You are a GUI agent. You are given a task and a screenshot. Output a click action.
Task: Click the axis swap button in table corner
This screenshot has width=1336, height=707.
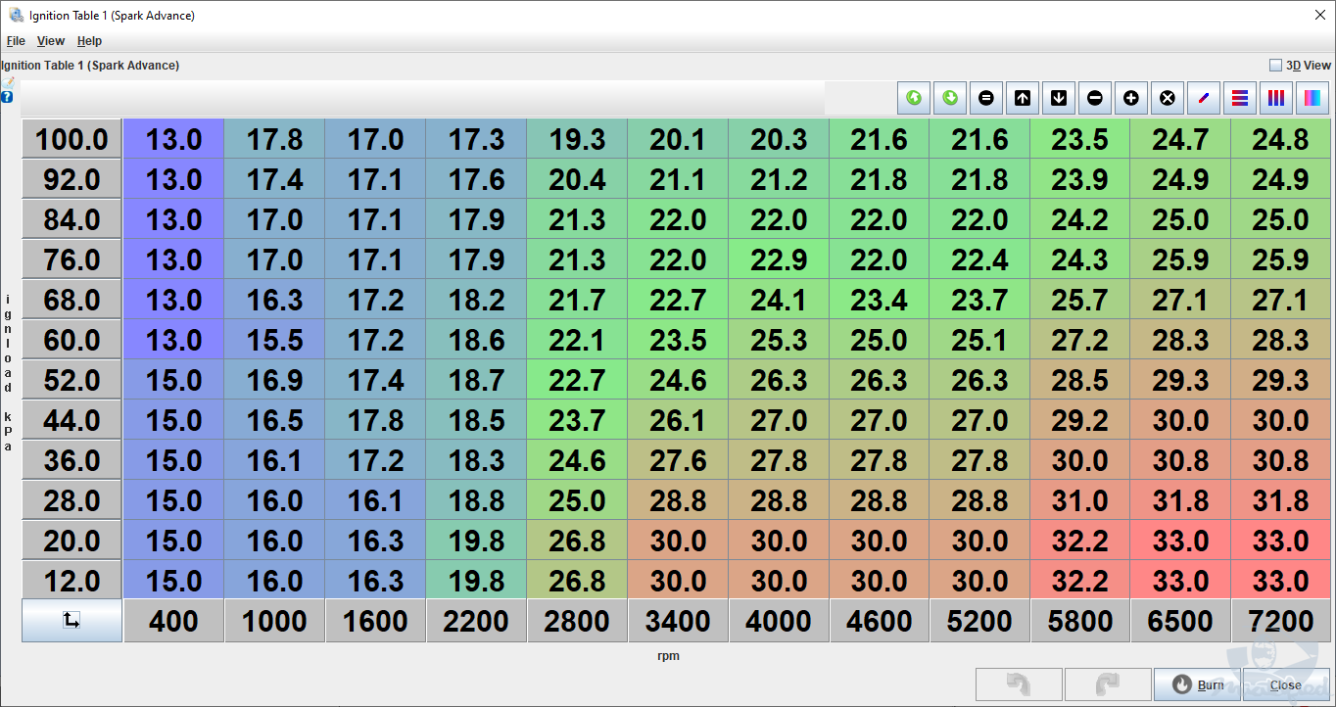[71, 620]
